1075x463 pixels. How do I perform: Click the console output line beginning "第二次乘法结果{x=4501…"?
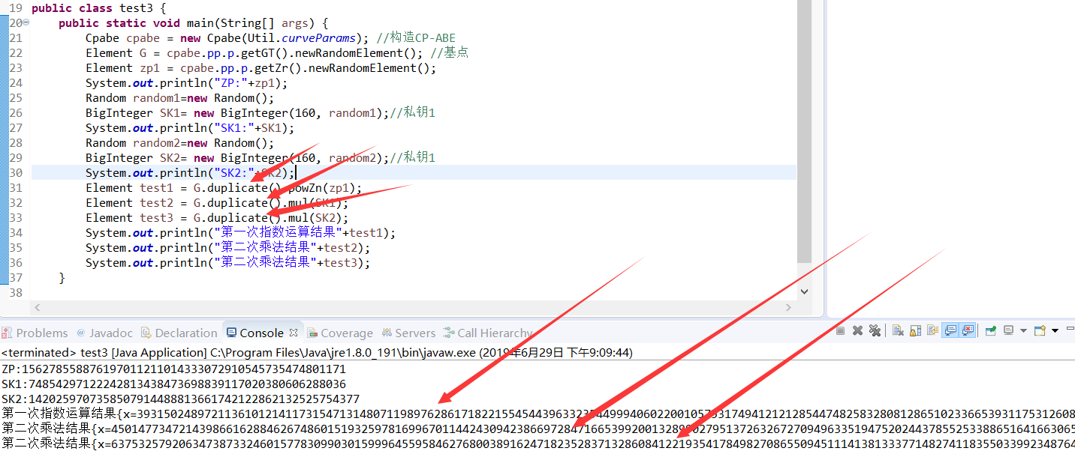(x=537, y=429)
